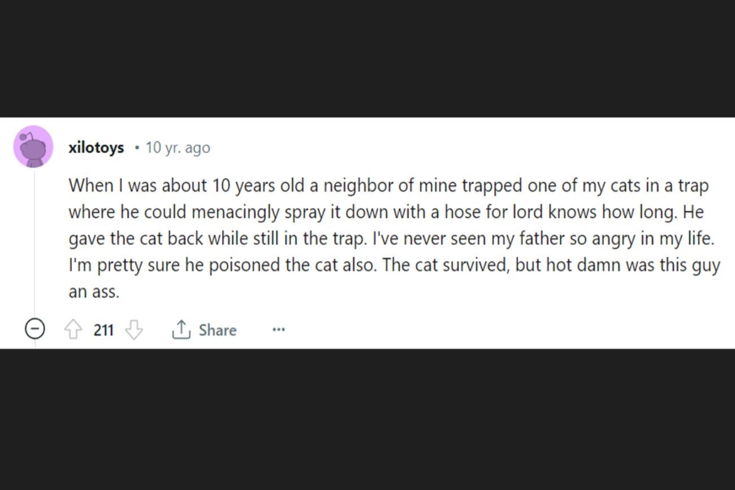Image resolution: width=735 pixels, height=490 pixels.
Task: Click the dark empty area below the comment
Action: (367, 419)
